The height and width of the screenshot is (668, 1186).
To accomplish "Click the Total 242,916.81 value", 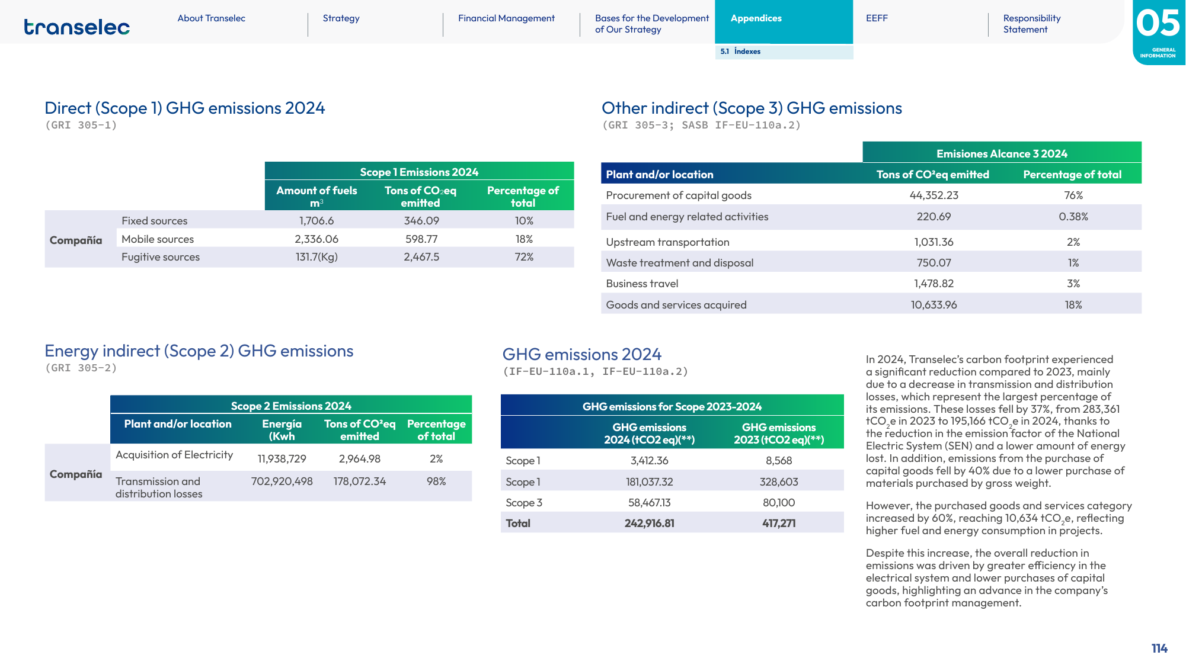I will [x=649, y=523].
